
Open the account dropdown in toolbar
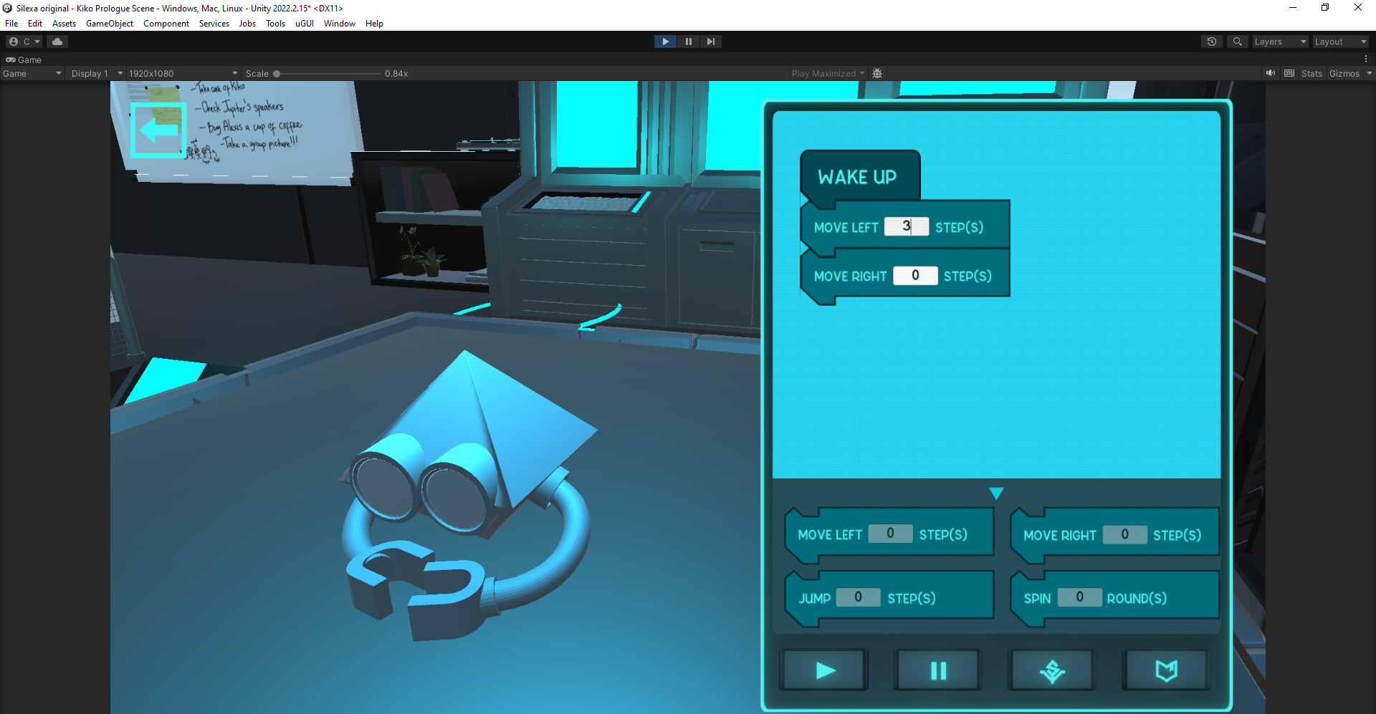pyautogui.click(x=24, y=42)
